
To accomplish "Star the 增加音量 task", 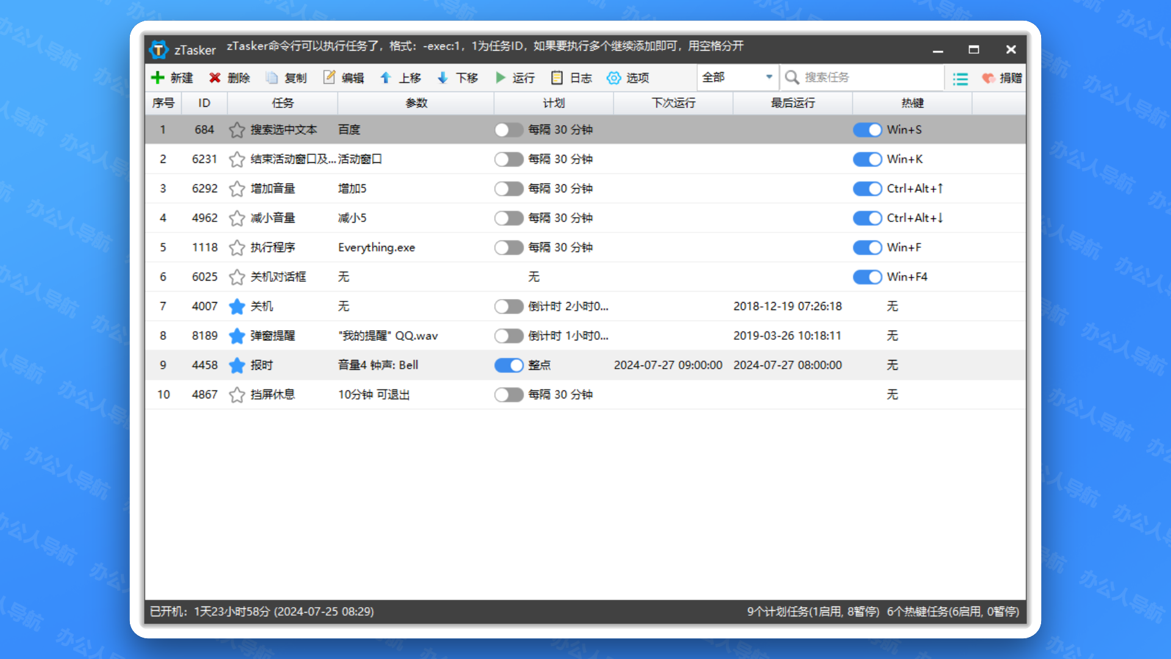I will [237, 189].
